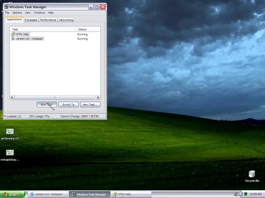Select the HTML Help task row
Screen dimensions: 265x198
[55, 34]
